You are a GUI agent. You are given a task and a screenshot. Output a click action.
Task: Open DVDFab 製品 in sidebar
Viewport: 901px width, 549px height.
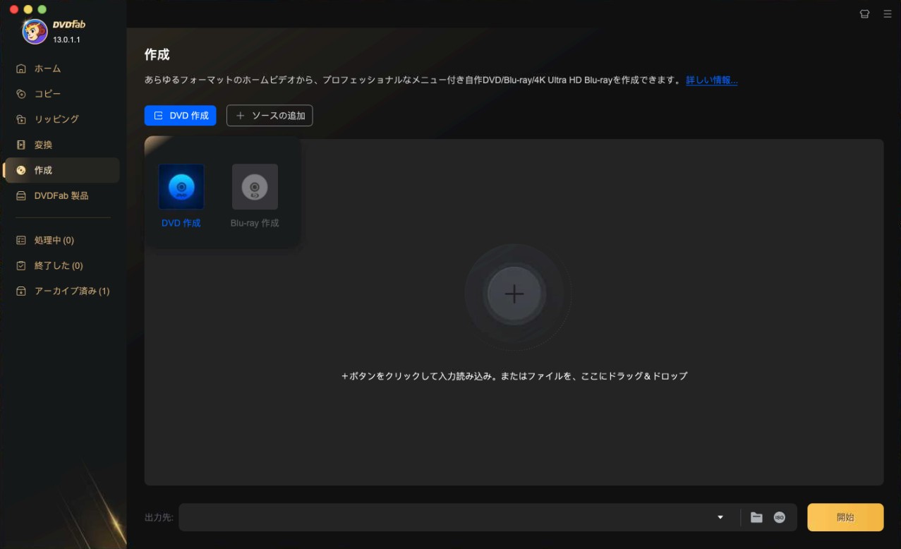(61, 195)
